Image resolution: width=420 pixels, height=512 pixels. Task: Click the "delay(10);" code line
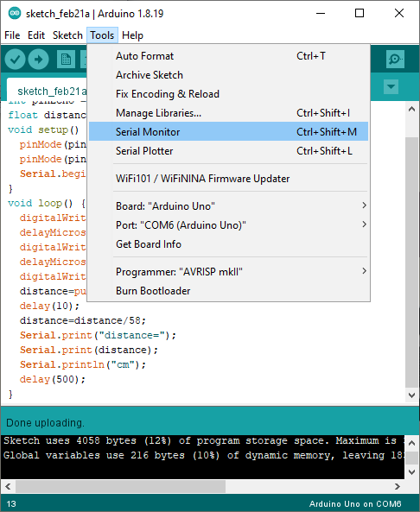[49, 306]
